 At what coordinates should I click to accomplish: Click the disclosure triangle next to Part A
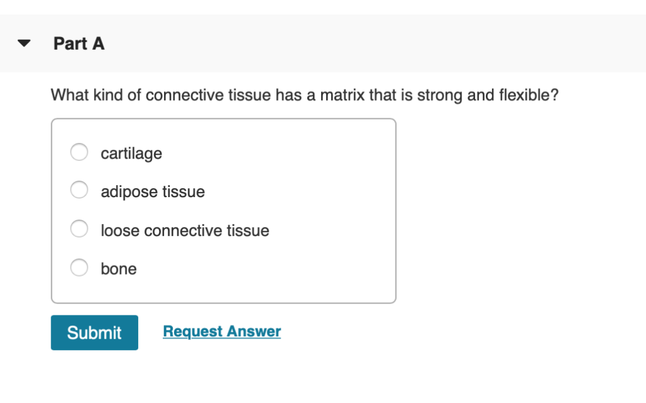click(23, 43)
